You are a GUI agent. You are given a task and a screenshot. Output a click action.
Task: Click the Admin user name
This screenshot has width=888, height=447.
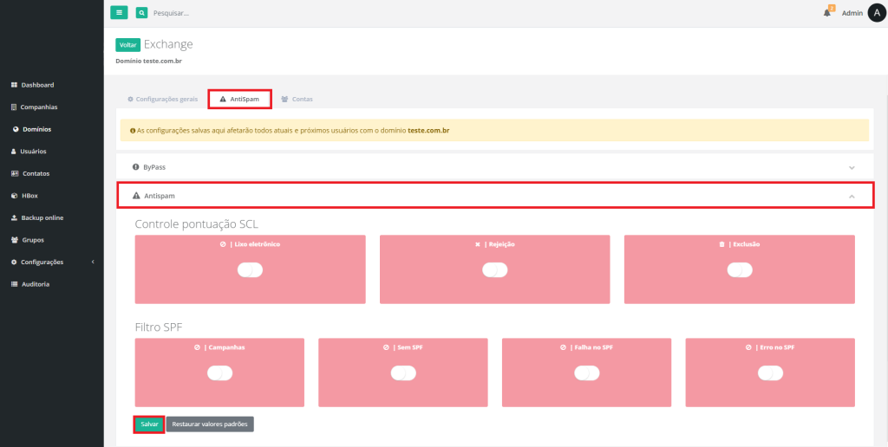click(852, 13)
